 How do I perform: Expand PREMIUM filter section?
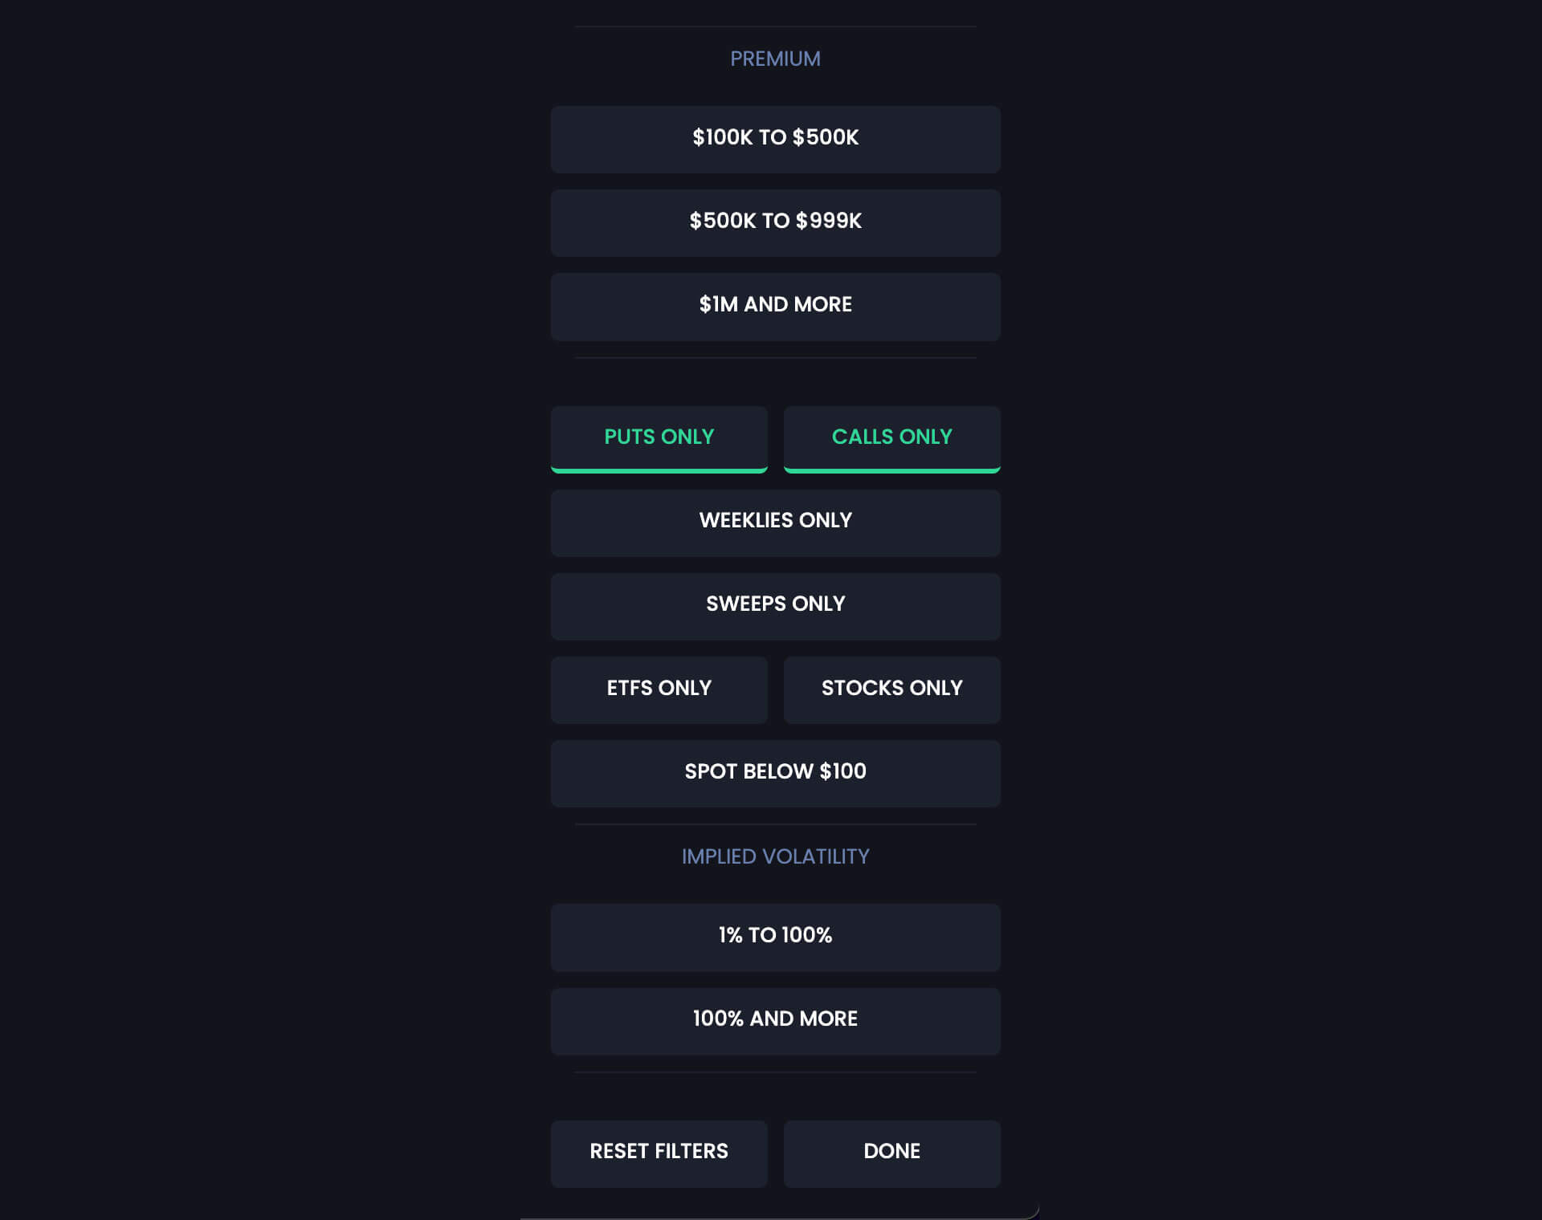775,59
